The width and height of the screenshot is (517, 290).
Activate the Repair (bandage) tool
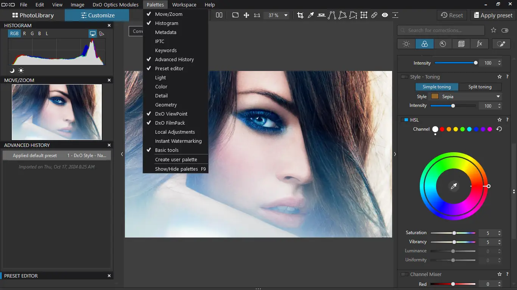click(x=374, y=15)
